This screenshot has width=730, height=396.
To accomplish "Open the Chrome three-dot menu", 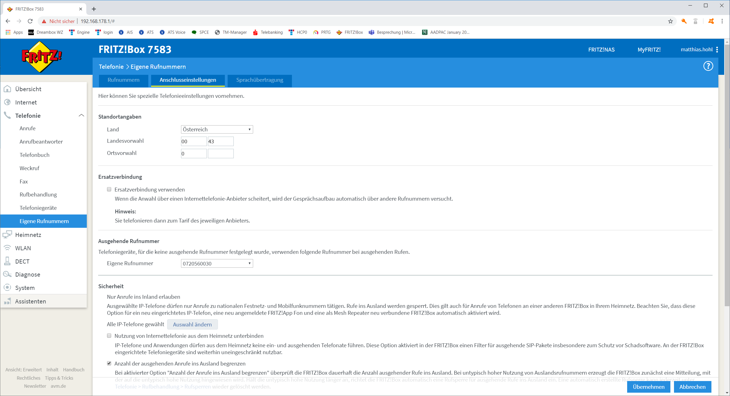I will point(722,21).
